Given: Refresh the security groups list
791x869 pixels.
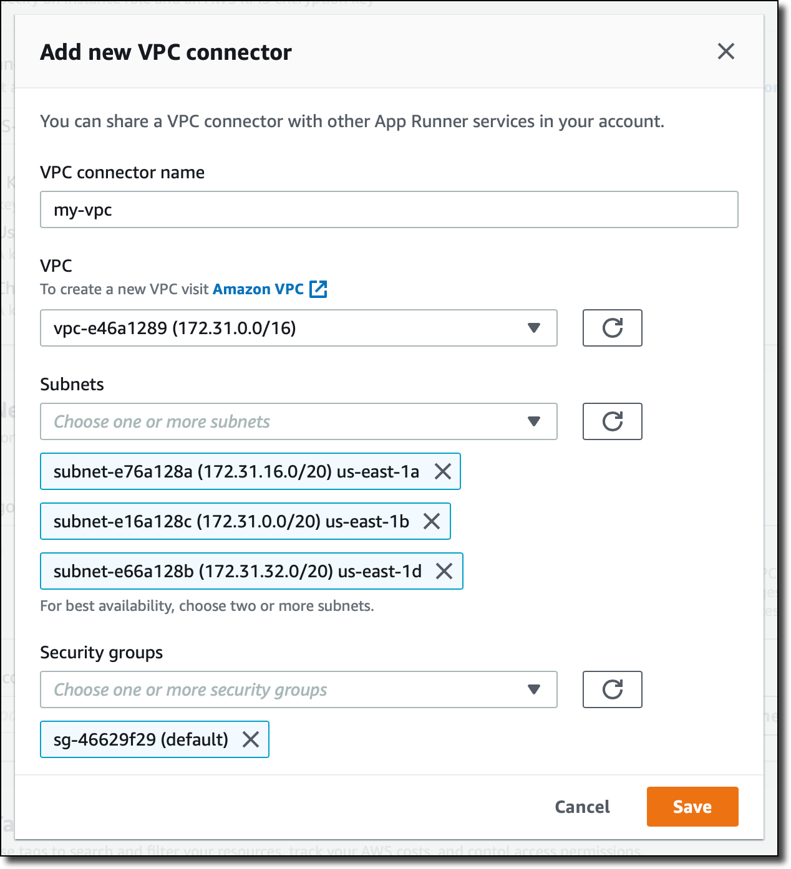Looking at the screenshot, I should [612, 689].
